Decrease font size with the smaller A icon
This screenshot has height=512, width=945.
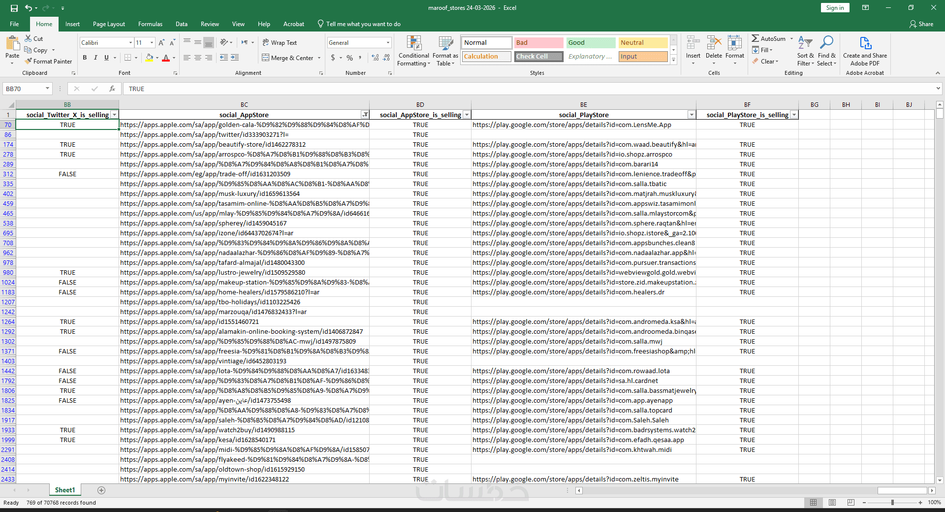172,43
